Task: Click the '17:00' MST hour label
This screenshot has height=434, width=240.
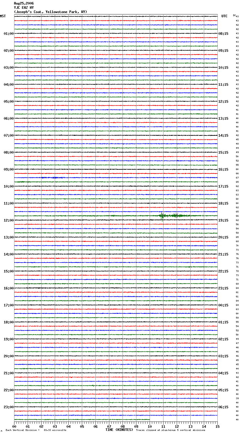Action: pyautogui.click(x=9, y=305)
